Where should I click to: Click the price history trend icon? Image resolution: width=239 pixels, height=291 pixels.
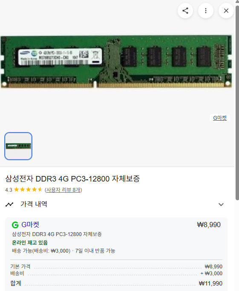(x=9, y=205)
